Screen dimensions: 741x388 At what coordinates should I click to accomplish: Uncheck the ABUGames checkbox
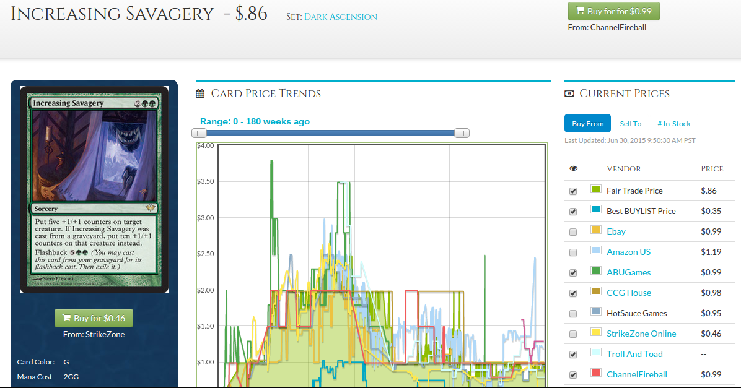(x=573, y=273)
